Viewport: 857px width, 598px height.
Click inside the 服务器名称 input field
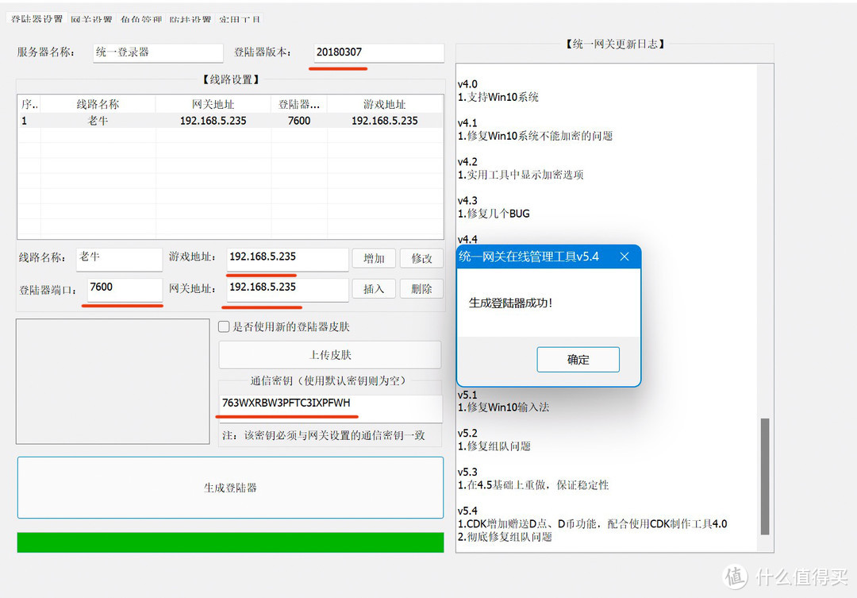[157, 52]
